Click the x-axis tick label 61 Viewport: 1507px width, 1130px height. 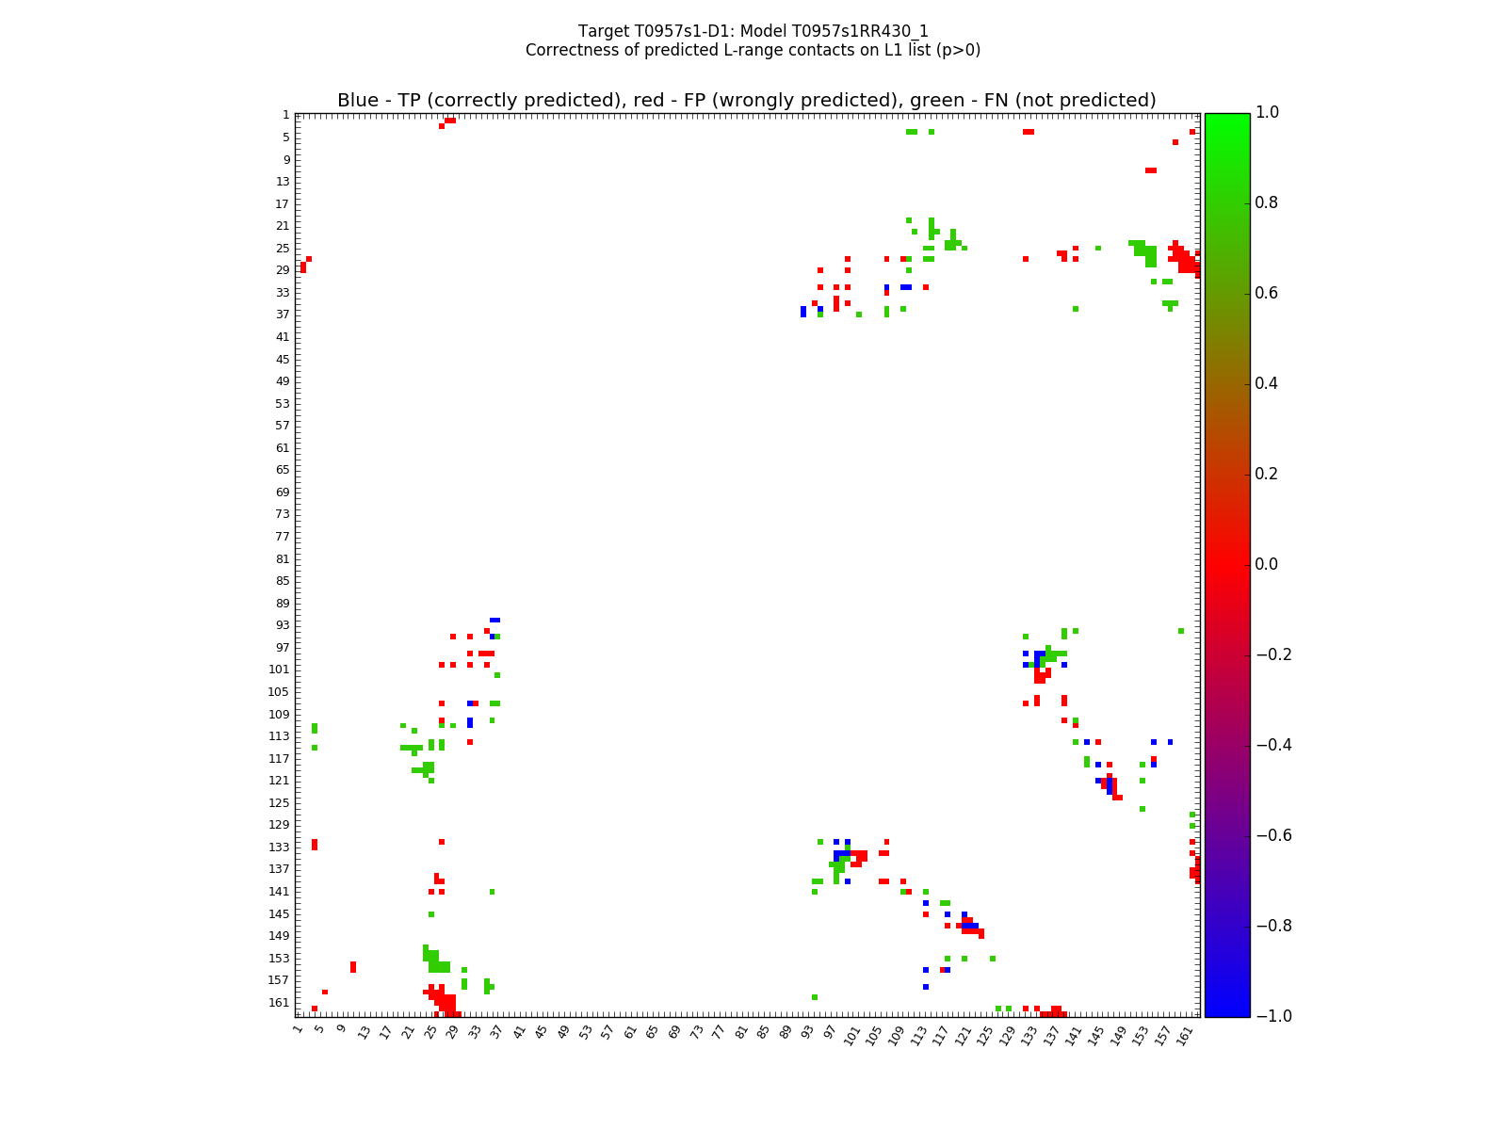tap(630, 1033)
